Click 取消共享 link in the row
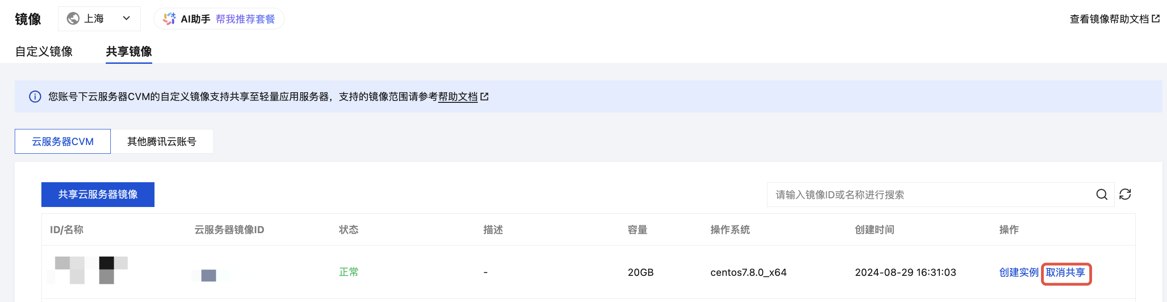The image size is (1167, 302). pyautogui.click(x=1065, y=273)
